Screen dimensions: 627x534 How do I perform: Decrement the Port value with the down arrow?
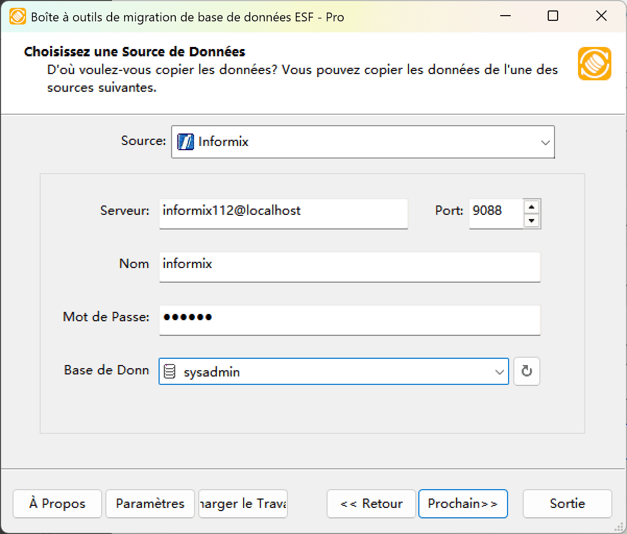coord(532,220)
